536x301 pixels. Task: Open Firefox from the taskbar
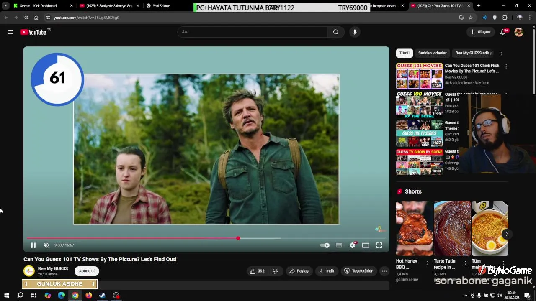coord(89,296)
